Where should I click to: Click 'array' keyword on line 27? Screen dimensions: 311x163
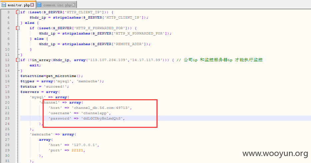pyautogui.click(x=45, y=140)
